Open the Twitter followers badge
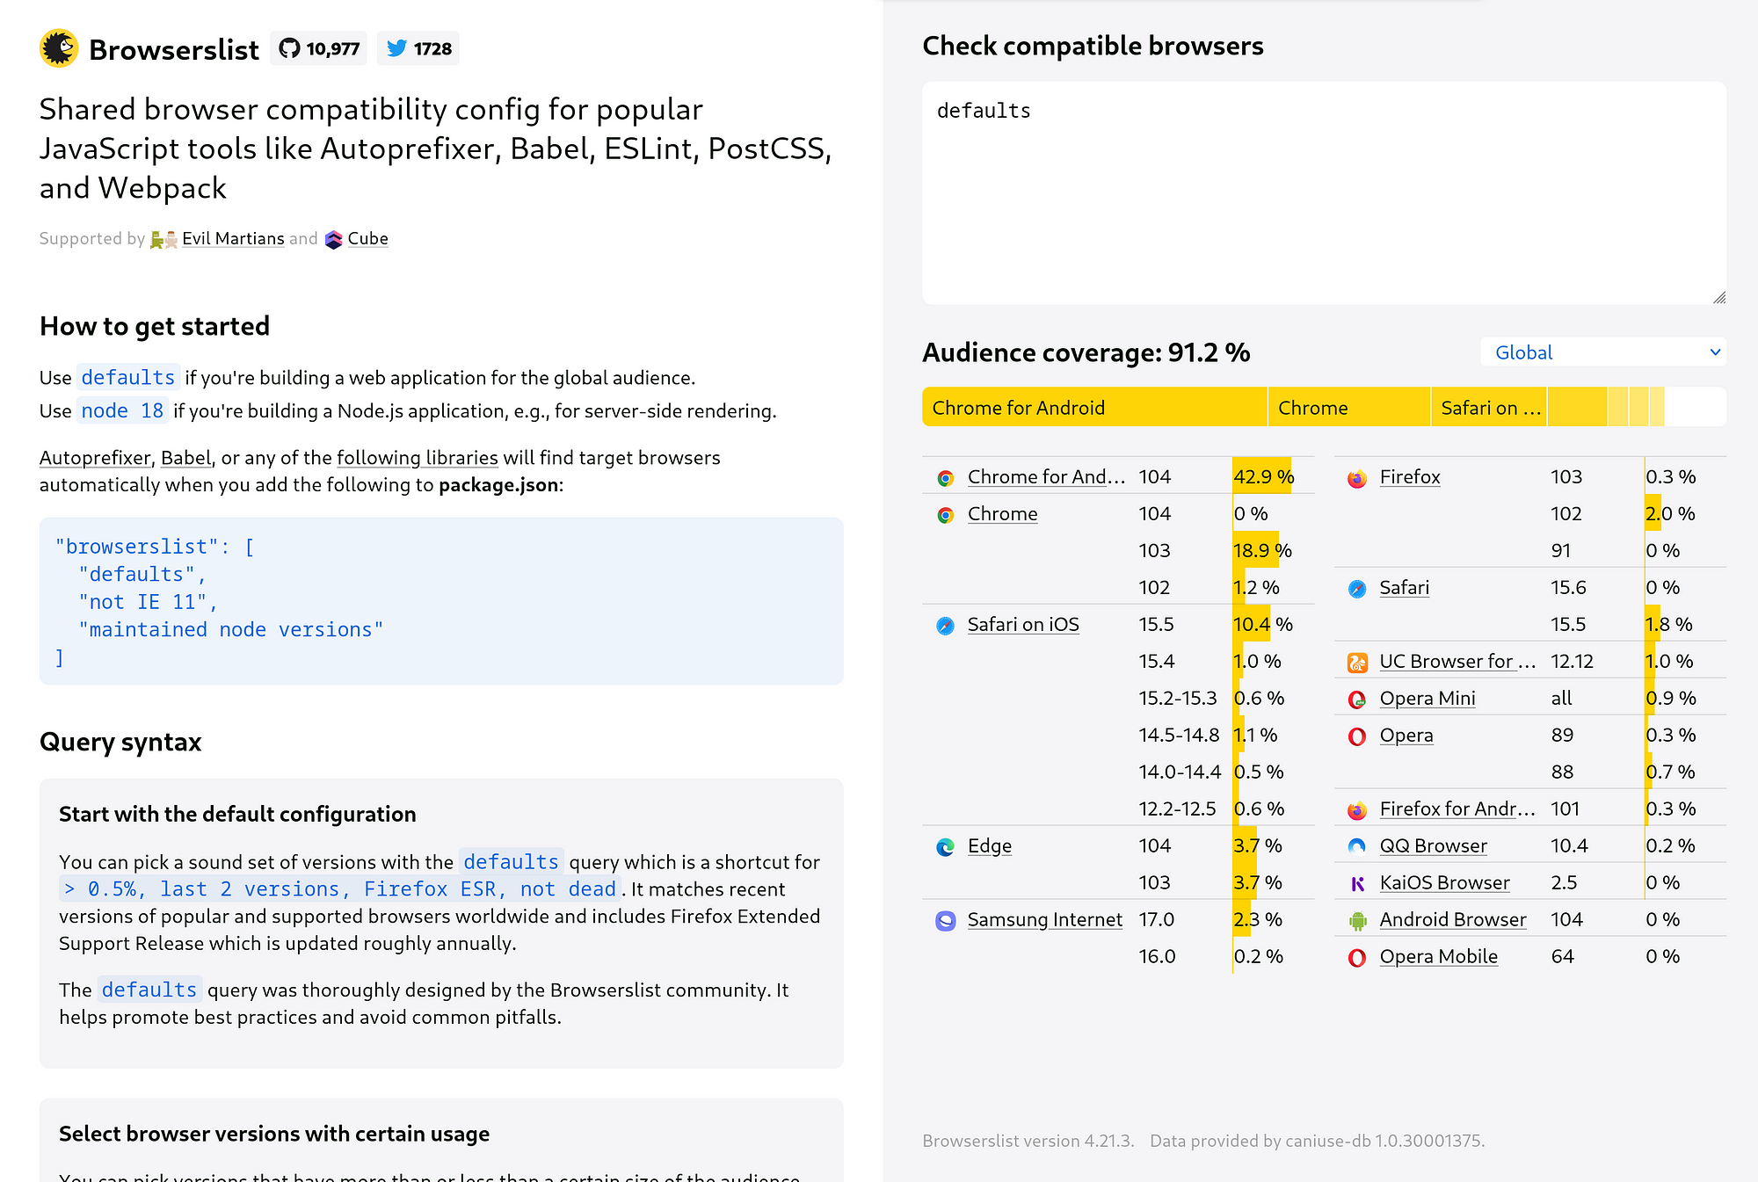This screenshot has height=1182, width=1758. tap(418, 48)
